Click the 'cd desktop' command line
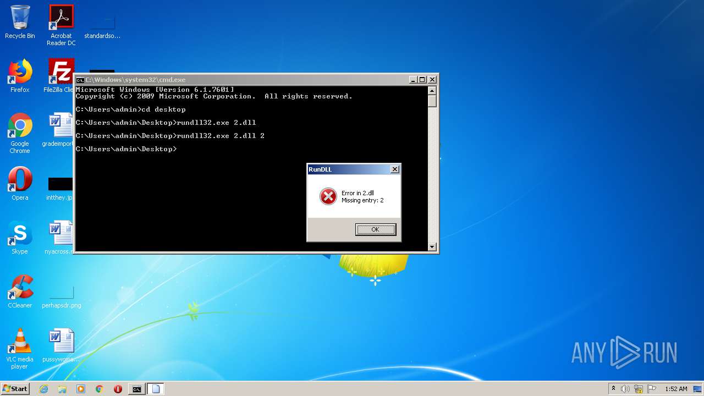This screenshot has width=704, height=396. [x=163, y=109]
